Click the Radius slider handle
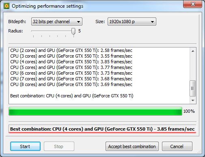Screen dimensions: 205x157 click(73, 31)
